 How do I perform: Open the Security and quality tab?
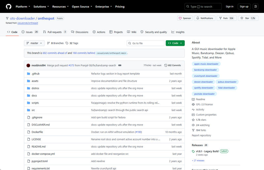[154, 32]
